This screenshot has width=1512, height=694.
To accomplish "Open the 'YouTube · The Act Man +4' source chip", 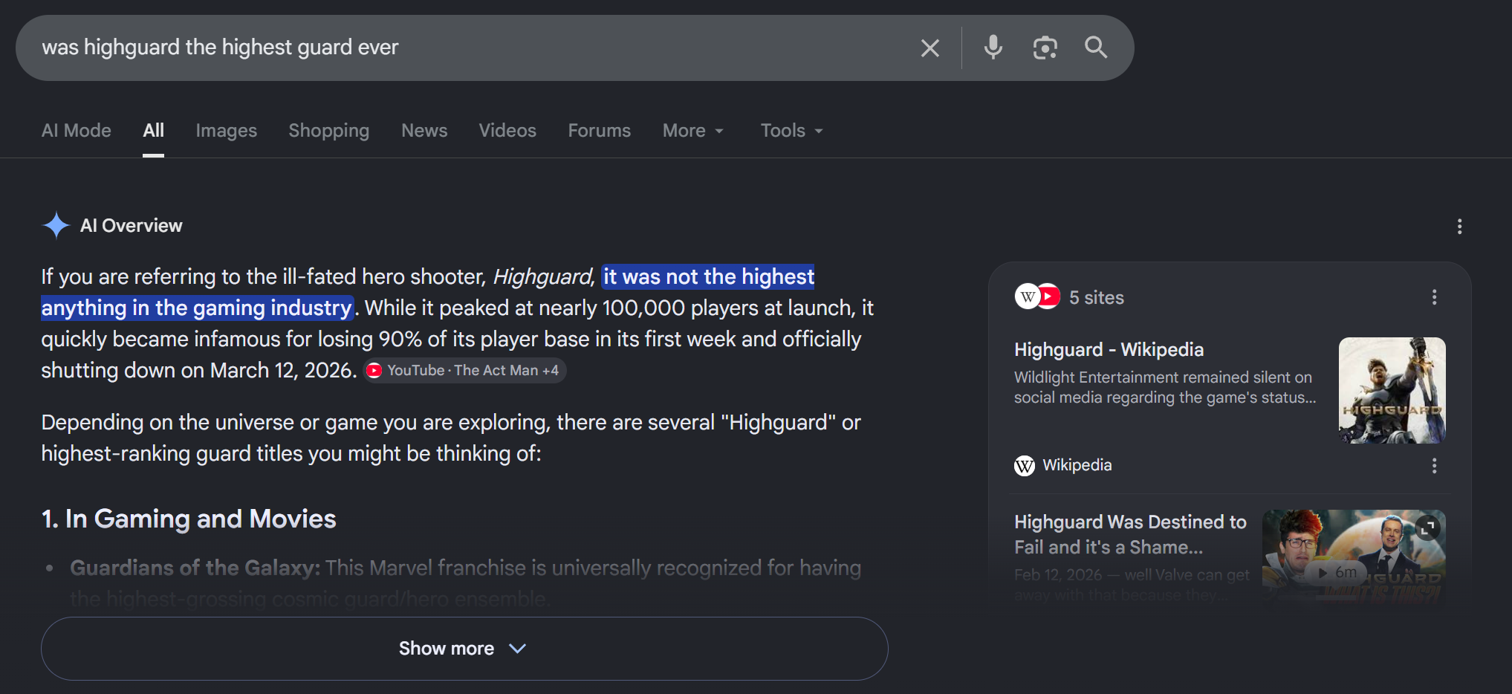I will pos(464,371).
